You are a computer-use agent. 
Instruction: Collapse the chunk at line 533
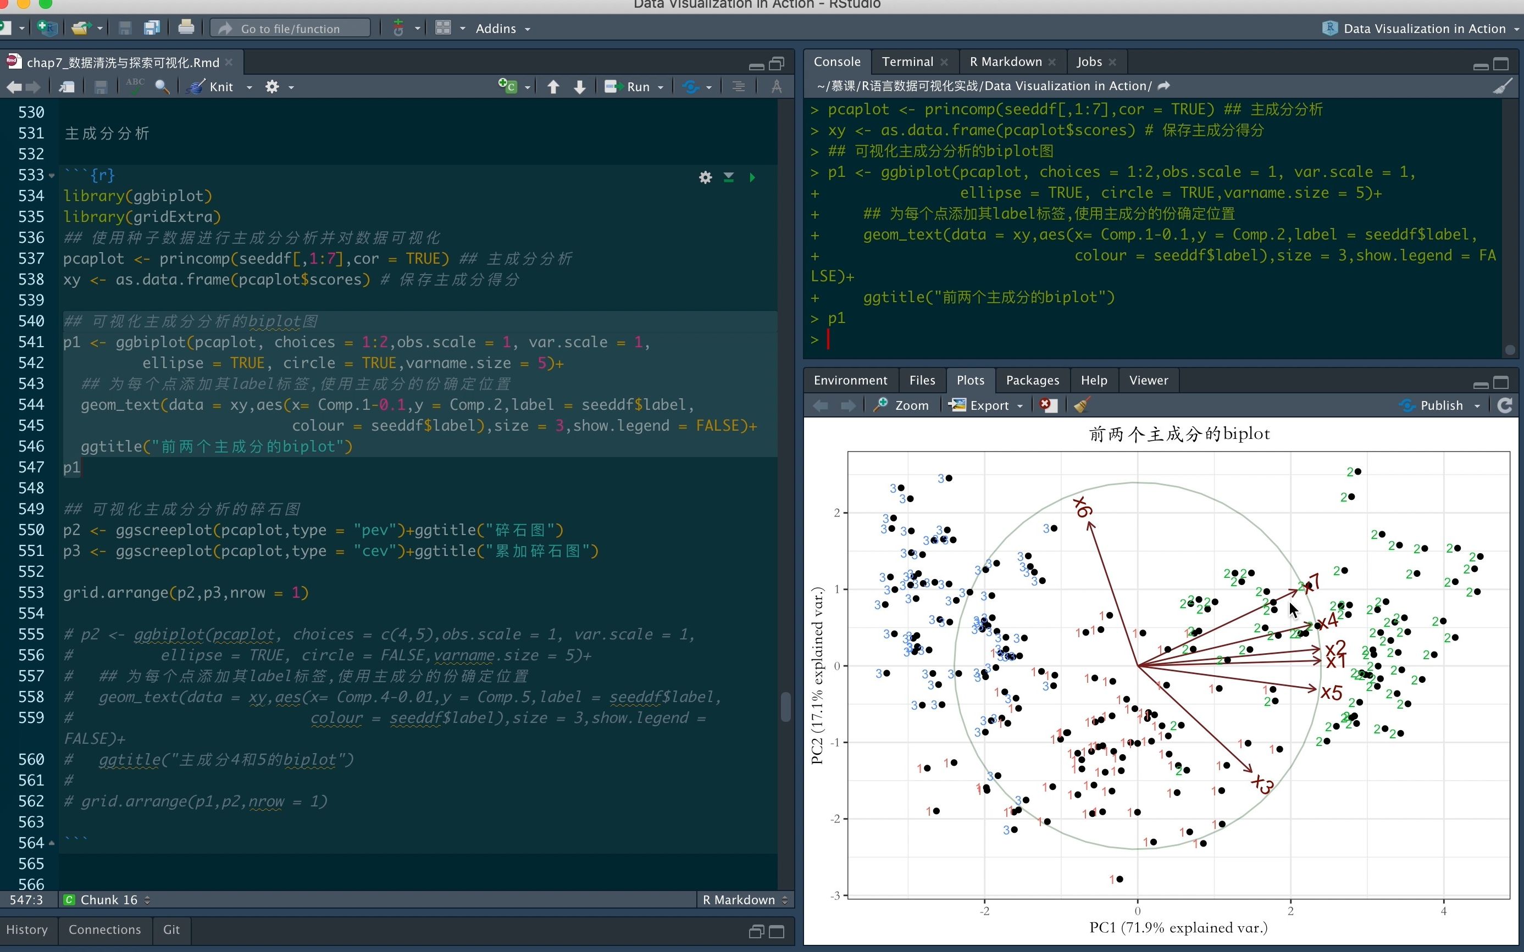(52, 175)
